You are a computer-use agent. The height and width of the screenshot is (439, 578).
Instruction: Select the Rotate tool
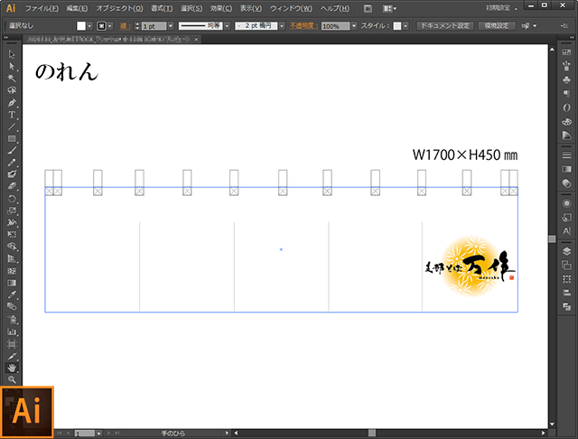tap(12, 199)
